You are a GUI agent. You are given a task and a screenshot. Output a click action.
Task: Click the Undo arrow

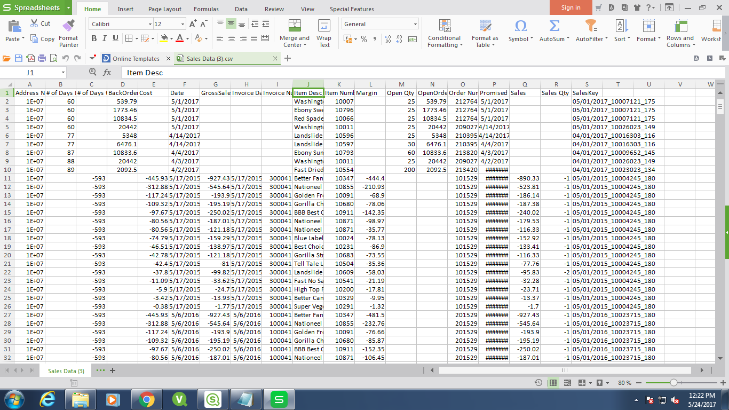point(66,58)
